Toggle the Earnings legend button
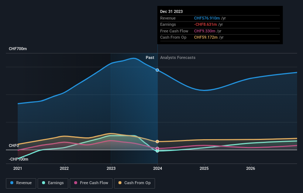 (x=53, y=183)
